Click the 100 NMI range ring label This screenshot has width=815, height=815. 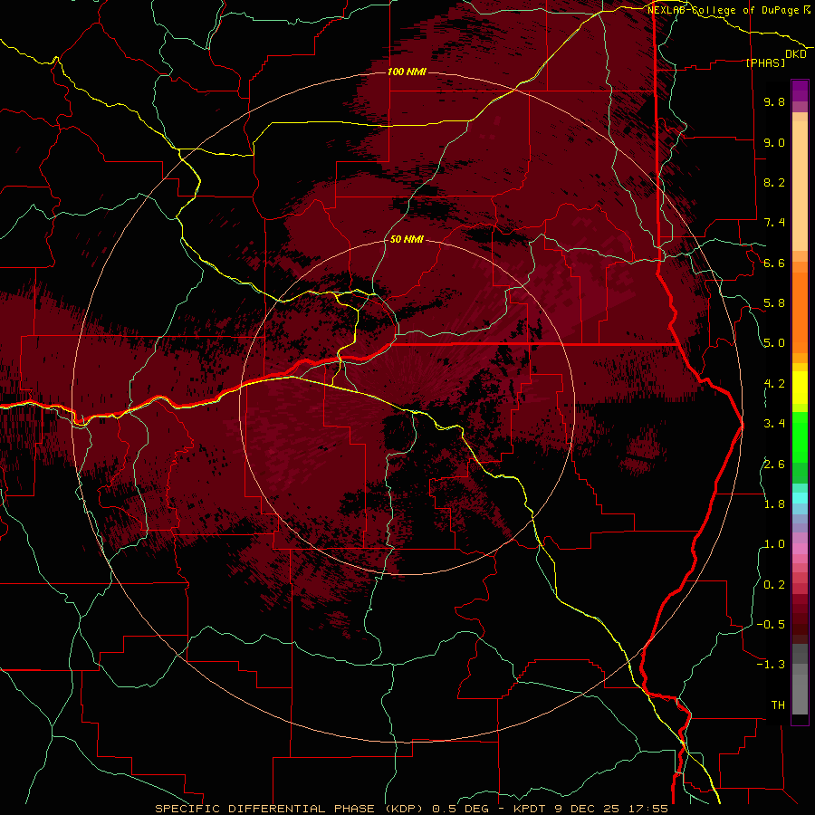[407, 72]
